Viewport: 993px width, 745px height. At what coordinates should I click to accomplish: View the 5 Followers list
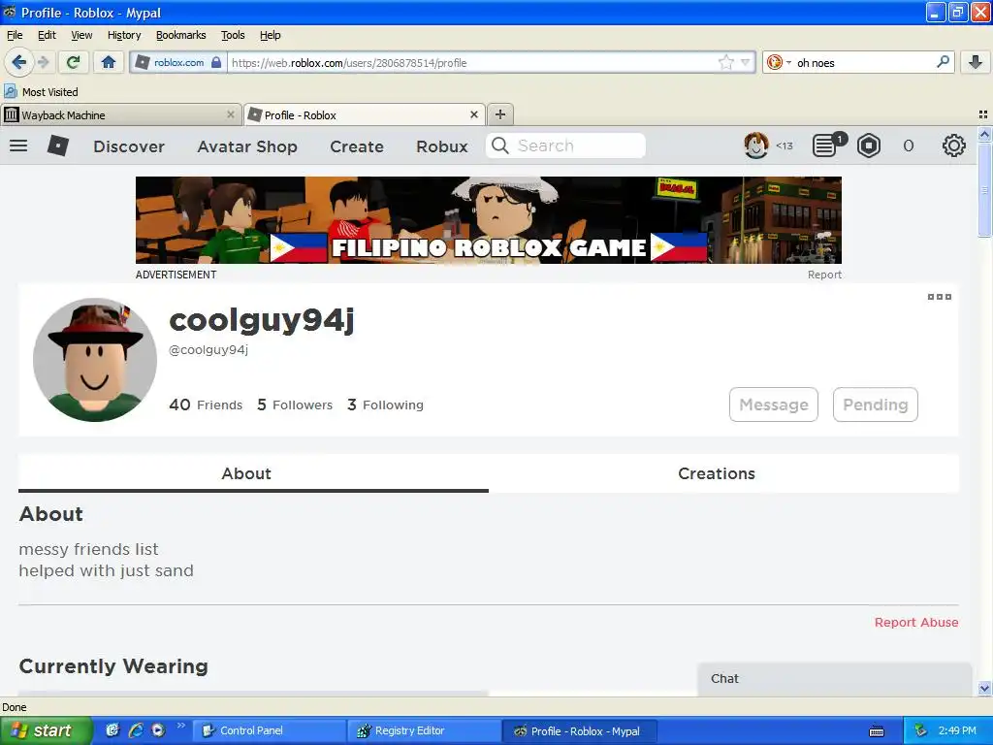click(295, 405)
